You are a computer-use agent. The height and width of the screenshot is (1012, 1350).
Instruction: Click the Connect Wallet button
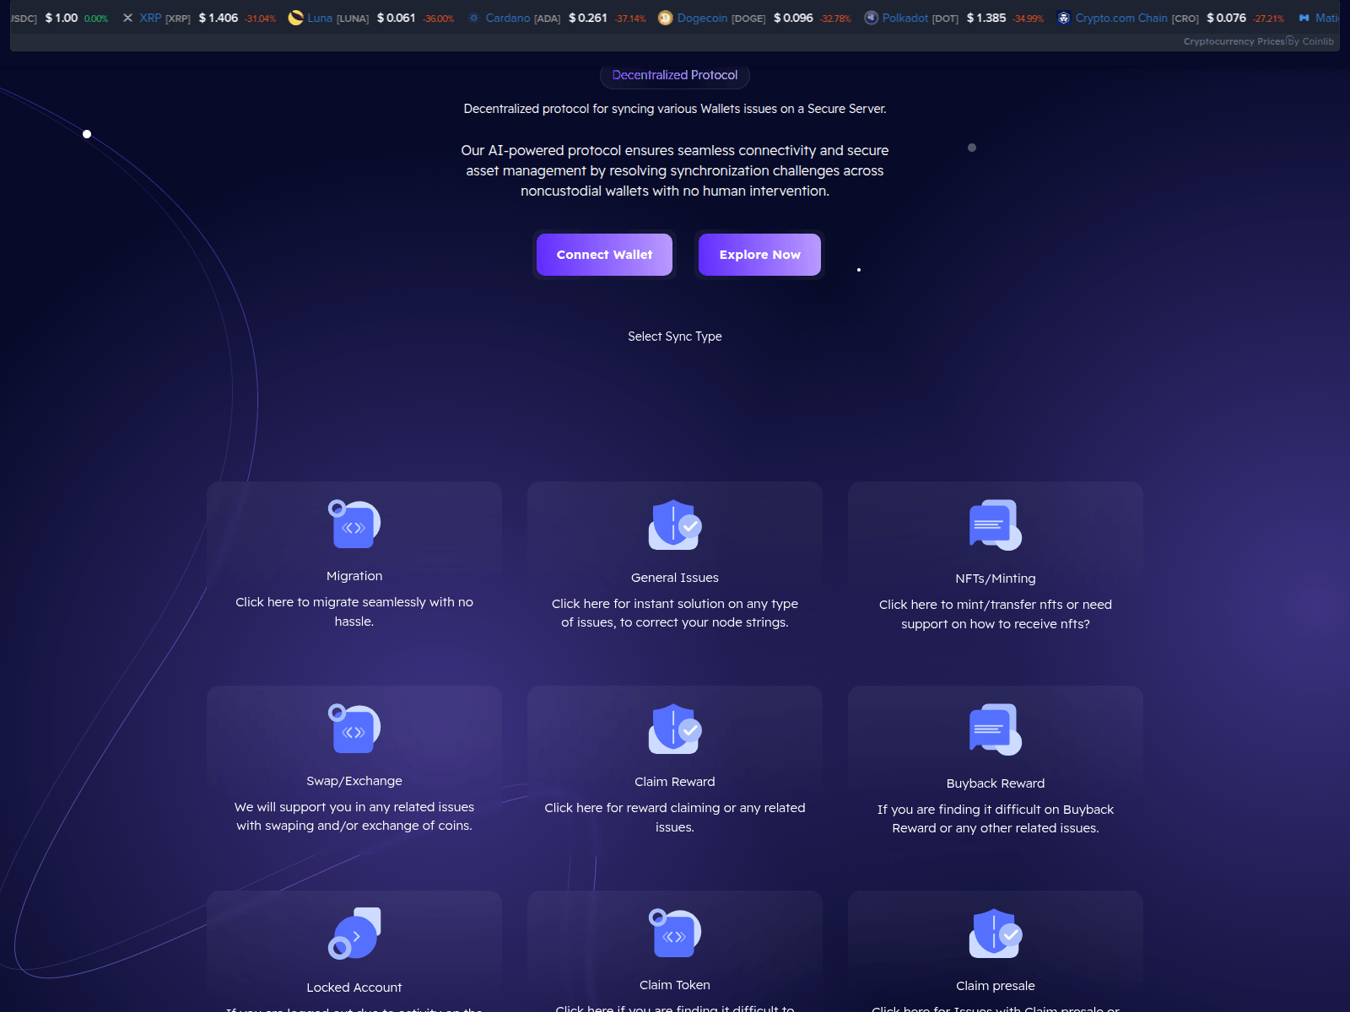coord(604,255)
